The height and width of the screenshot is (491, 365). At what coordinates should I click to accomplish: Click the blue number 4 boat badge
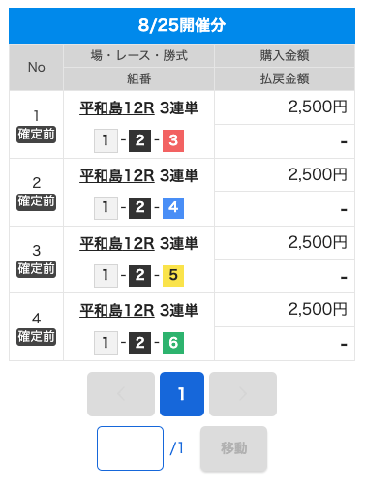(x=173, y=208)
